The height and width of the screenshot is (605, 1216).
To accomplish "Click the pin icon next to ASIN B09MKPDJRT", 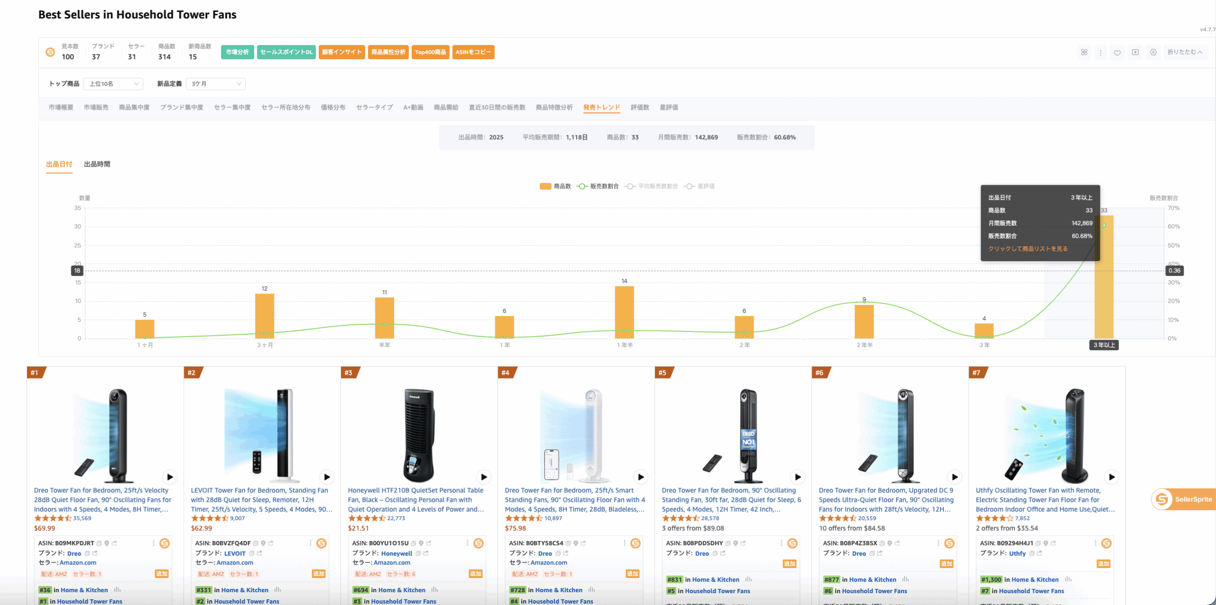I will coord(107,543).
